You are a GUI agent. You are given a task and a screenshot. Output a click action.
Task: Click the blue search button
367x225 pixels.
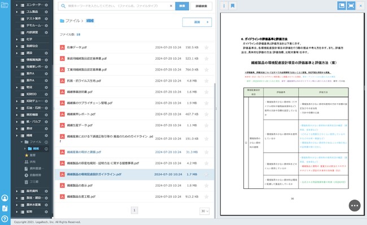click(182, 6)
